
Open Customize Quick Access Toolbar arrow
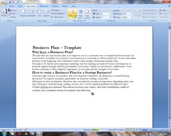[x=22, y=2]
